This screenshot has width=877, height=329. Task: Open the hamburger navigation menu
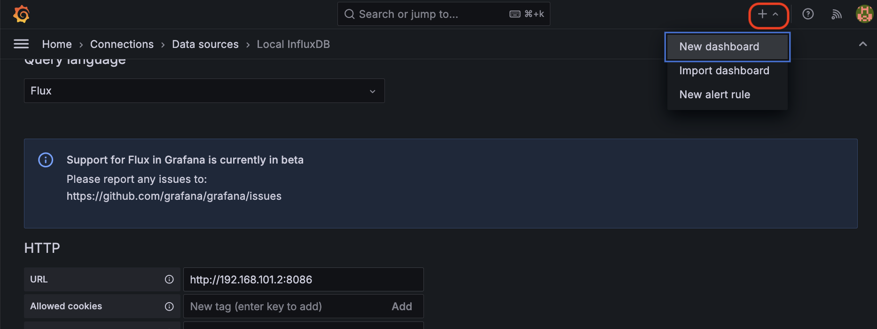[21, 44]
